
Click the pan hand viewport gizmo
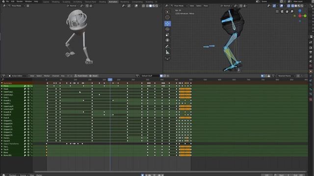pyautogui.click(x=287, y=12)
